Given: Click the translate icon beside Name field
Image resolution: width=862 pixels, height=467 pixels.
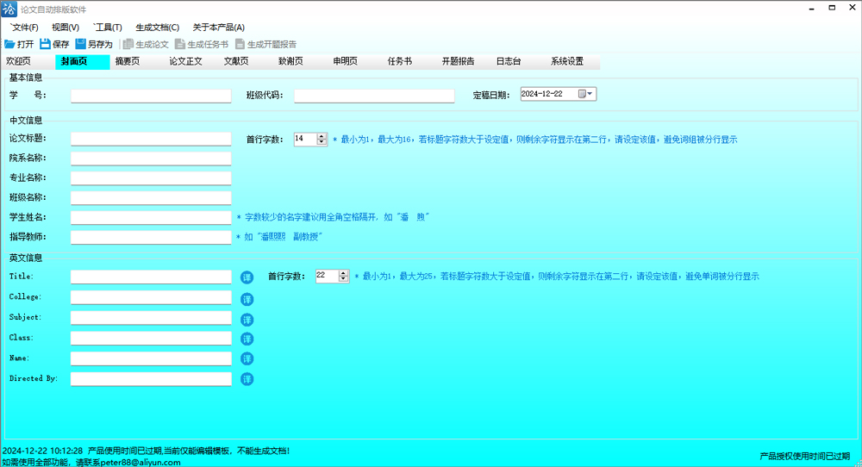Looking at the screenshot, I should (247, 358).
